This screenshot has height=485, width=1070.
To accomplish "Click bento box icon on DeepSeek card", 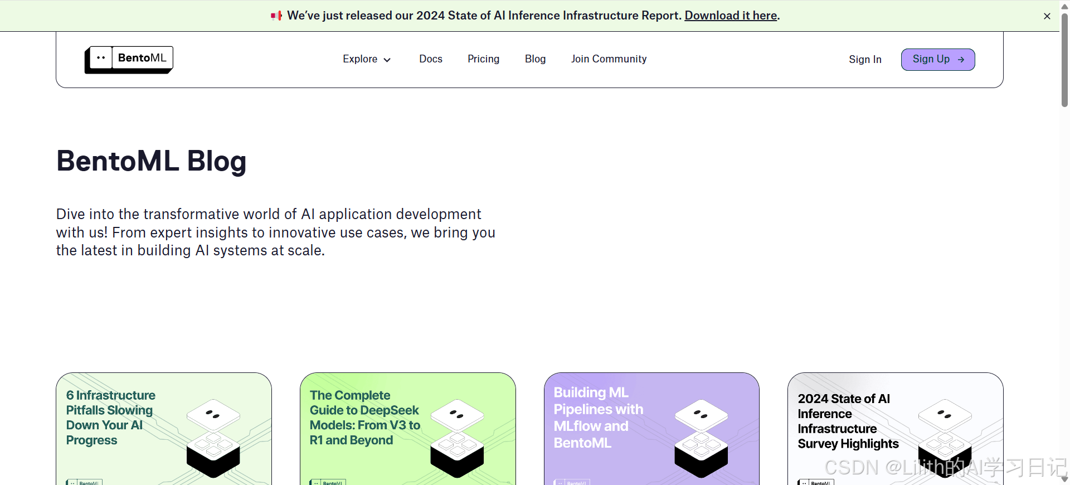I will tap(457, 438).
